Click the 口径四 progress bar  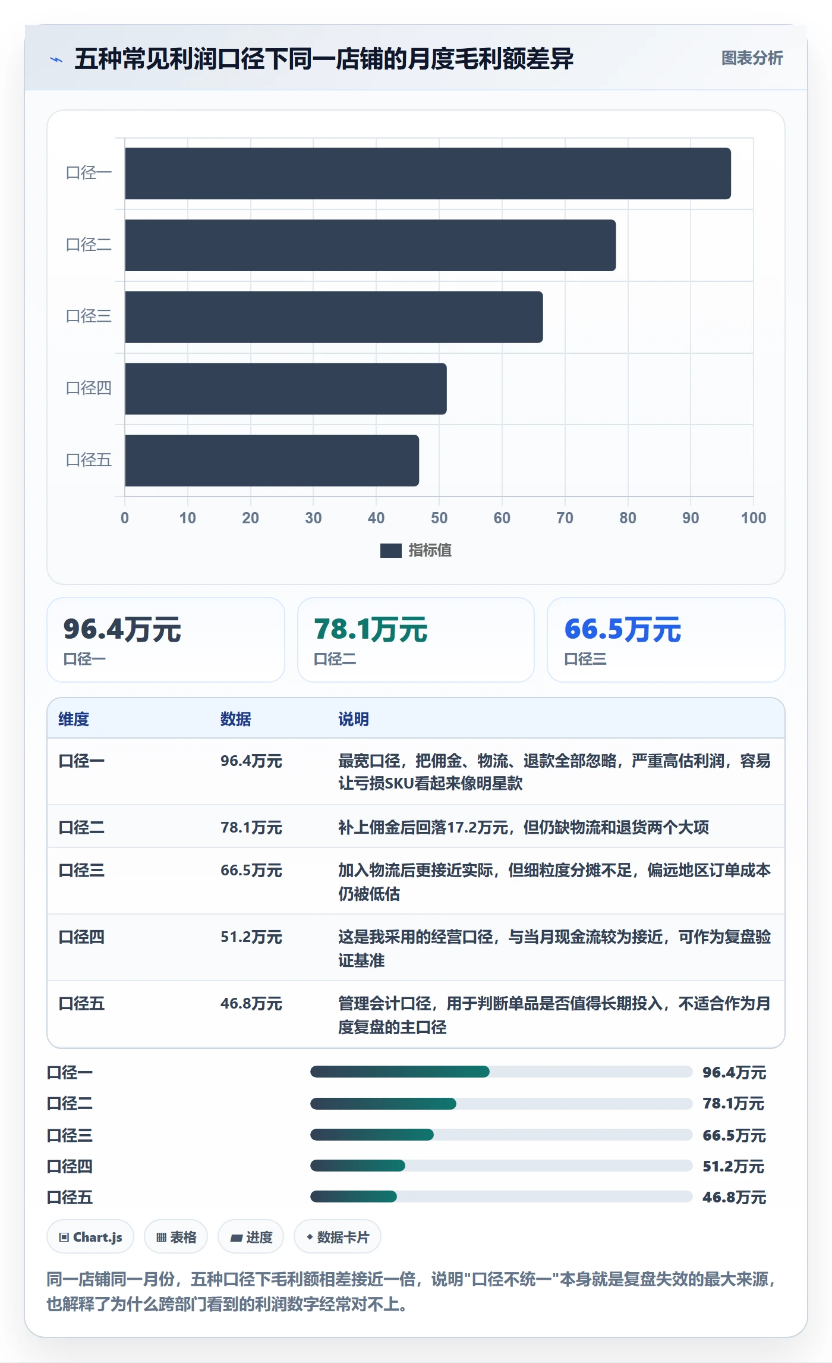click(501, 1166)
